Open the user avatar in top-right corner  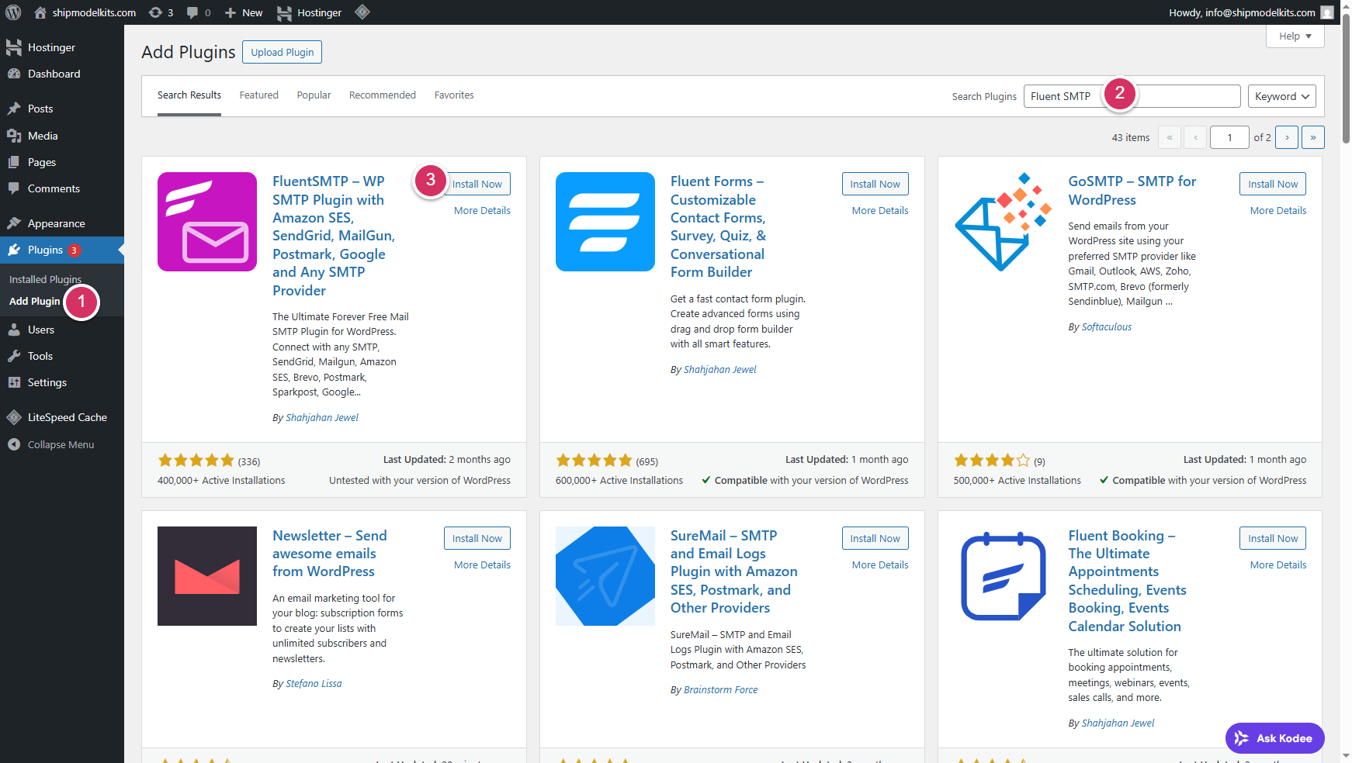[1327, 12]
